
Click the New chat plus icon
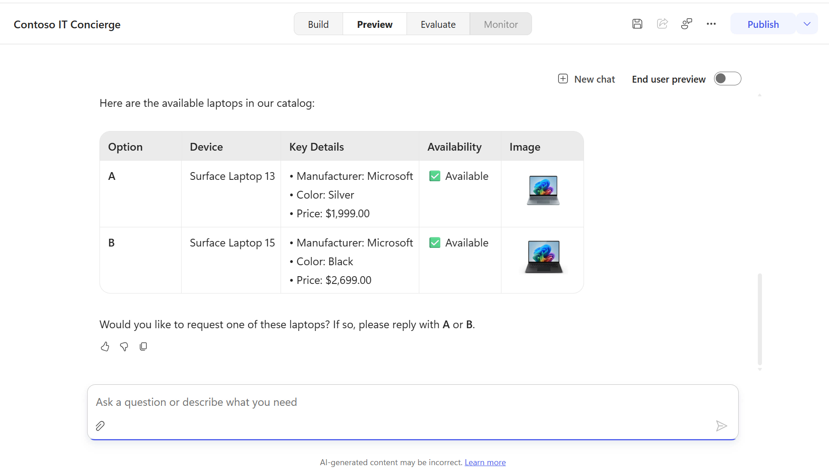point(563,79)
